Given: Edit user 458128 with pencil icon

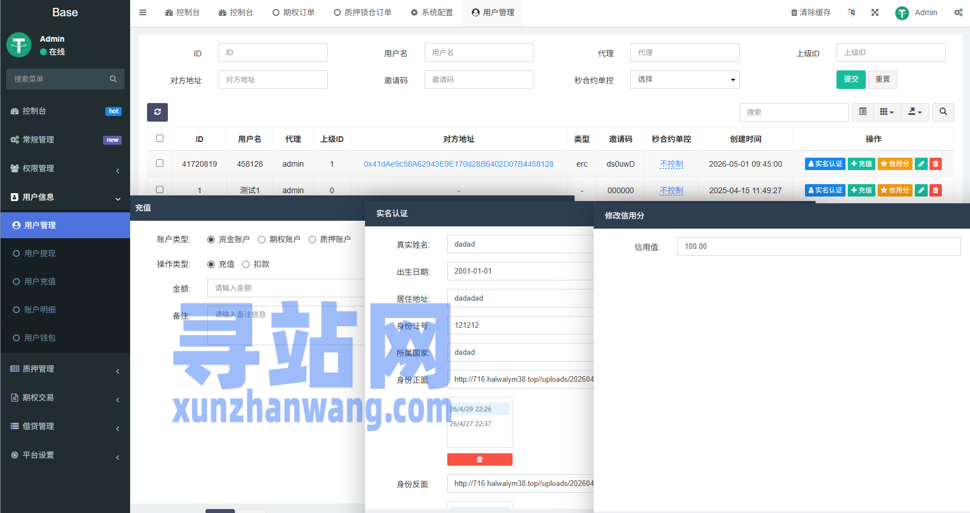Looking at the screenshot, I should click(x=921, y=164).
